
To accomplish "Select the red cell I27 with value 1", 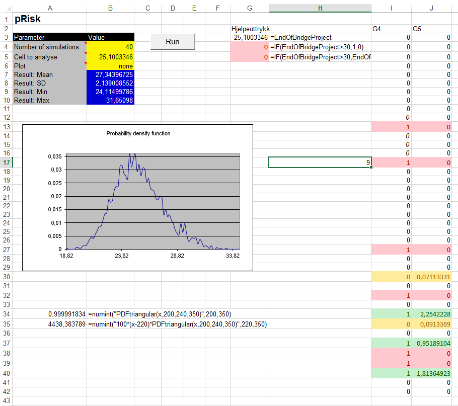I will (392, 250).
